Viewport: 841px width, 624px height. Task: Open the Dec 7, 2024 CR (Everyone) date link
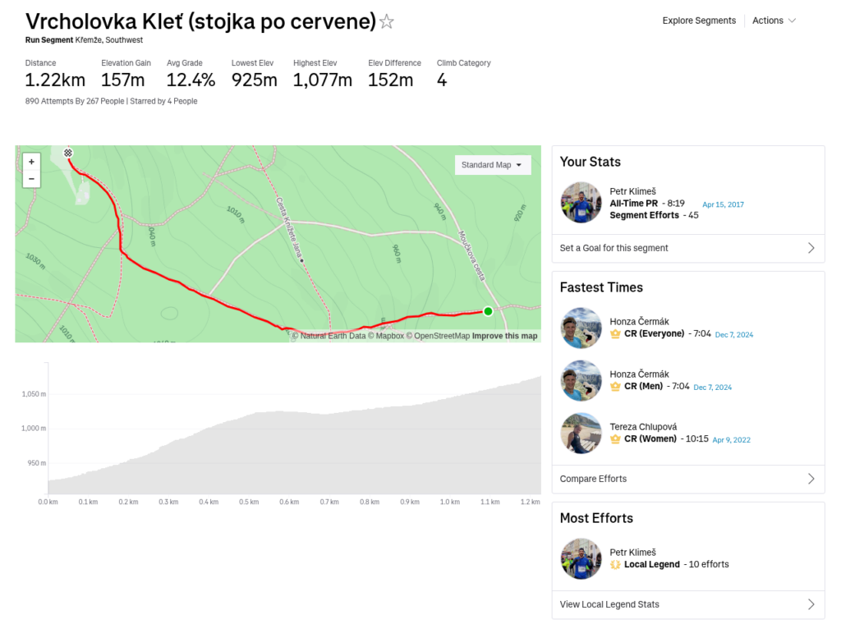click(733, 335)
